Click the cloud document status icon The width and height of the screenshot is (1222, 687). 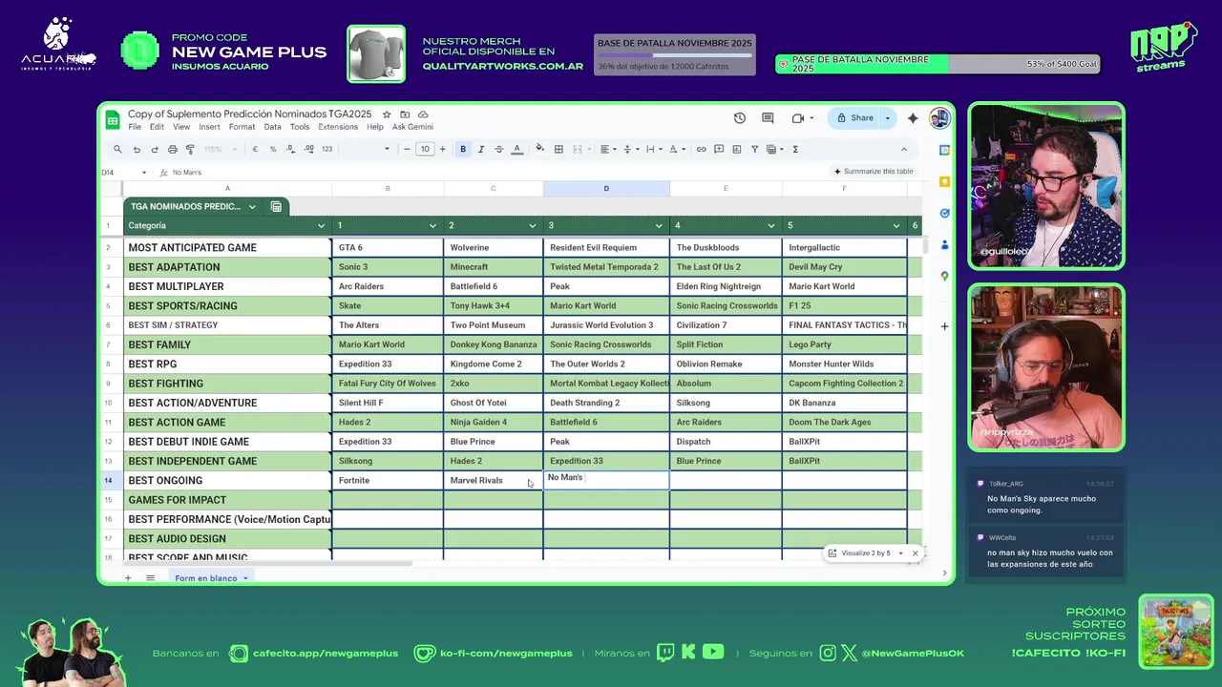[423, 114]
